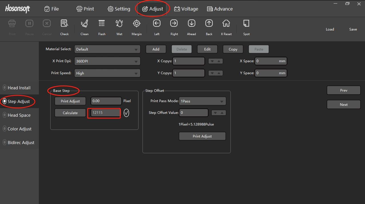The height and width of the screenshot is (204, 365).
Task: Click the Margin target icon
Action: pos(137,24)
